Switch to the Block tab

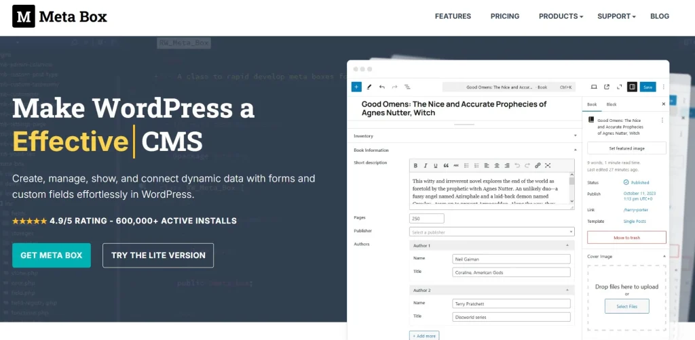(x=612, y=104)
